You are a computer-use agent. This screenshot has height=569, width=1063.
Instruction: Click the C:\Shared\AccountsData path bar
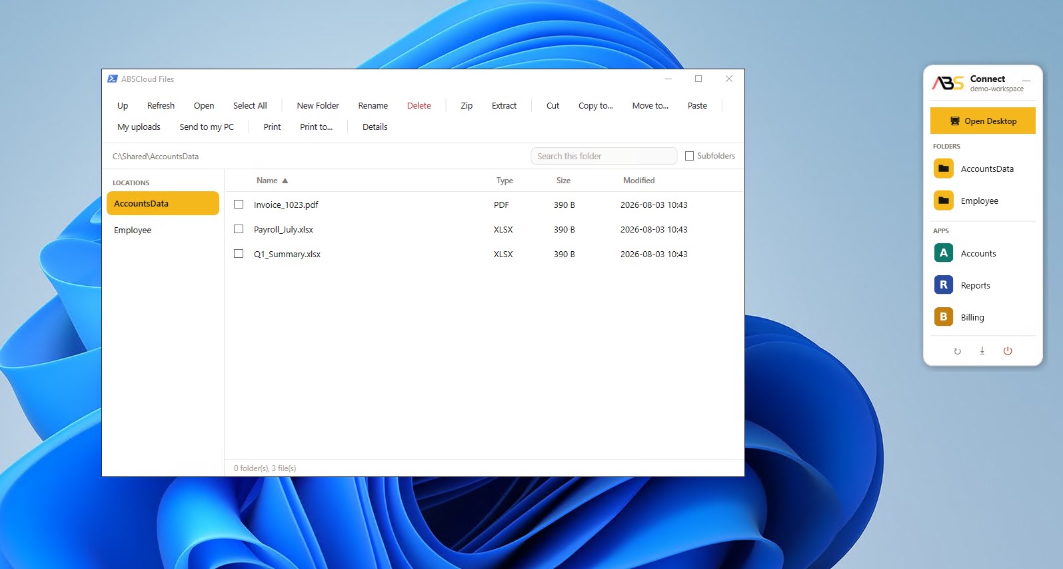(155, 157)
